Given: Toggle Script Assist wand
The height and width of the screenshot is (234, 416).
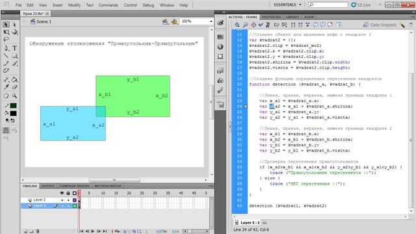Looking at the screenshot, I should click(x=403, y=25).
